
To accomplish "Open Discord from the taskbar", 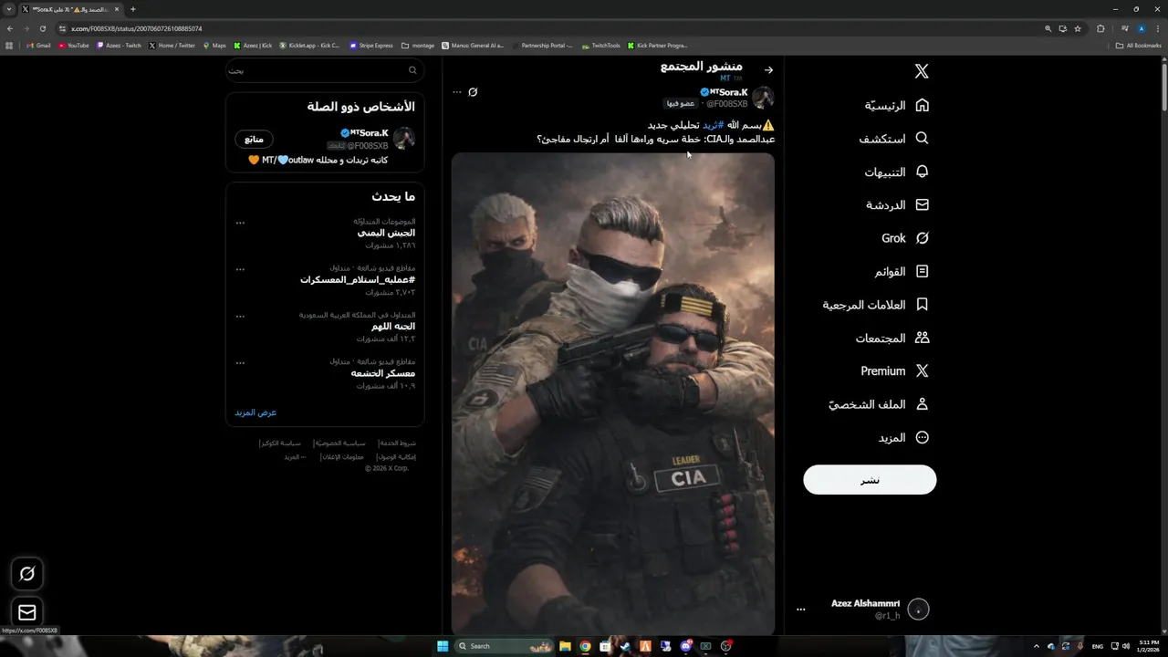I will 685,646.
